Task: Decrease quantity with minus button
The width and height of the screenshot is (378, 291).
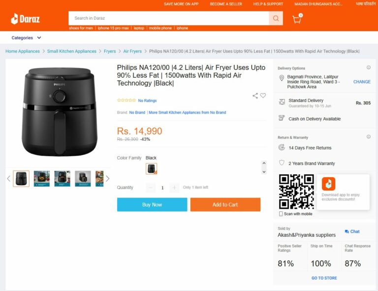Action: 151,188
